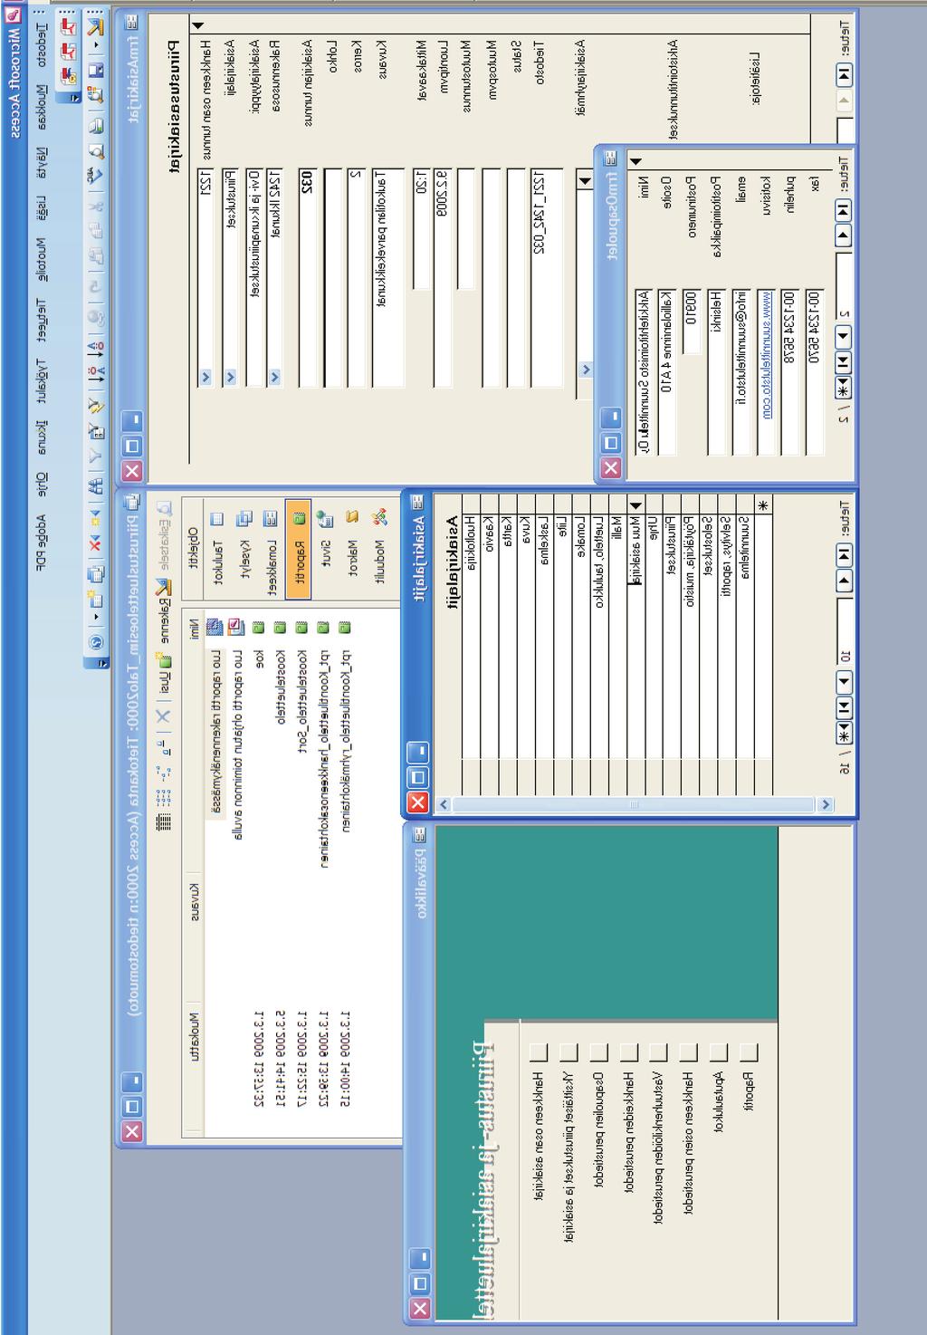Click the Delete Record red X icon
The width and height of the screenshot is (927, 1335).
96,544
